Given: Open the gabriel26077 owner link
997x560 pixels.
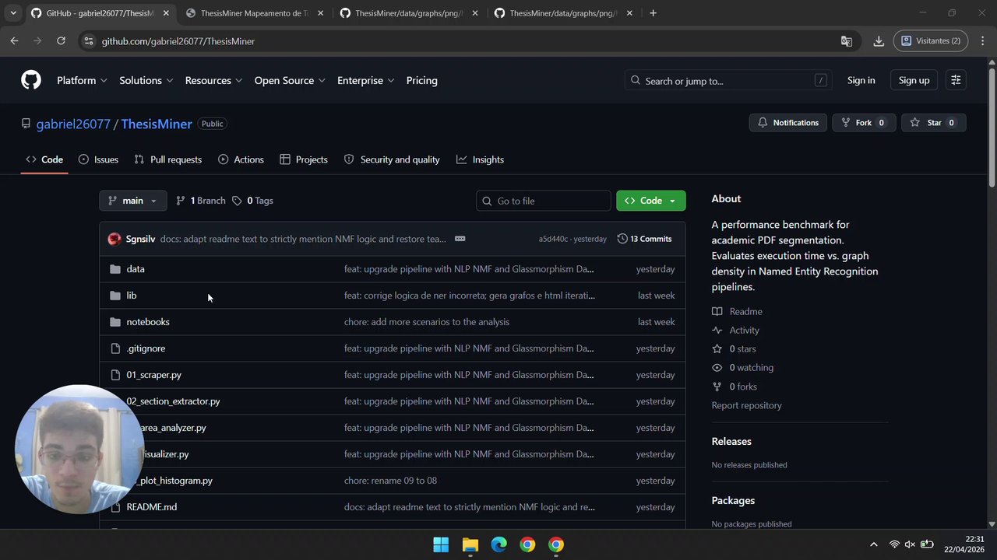Looking at the screenshot, I should (x=73, y=124).
